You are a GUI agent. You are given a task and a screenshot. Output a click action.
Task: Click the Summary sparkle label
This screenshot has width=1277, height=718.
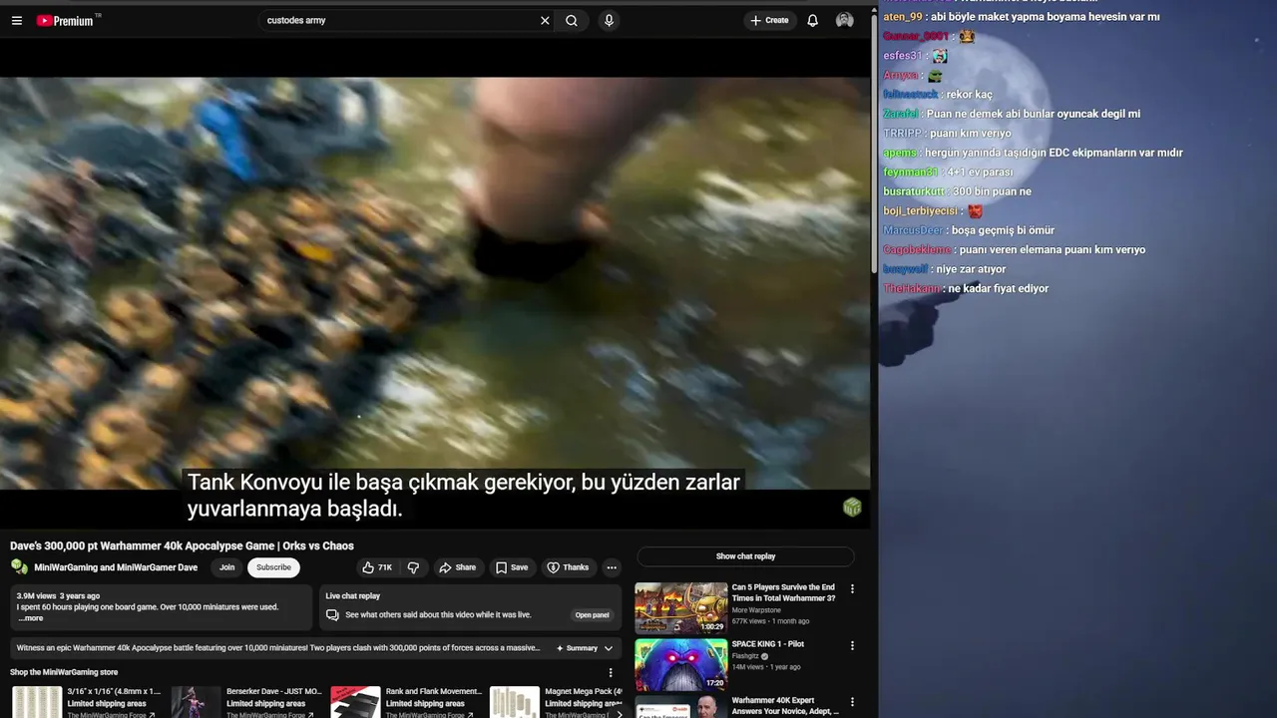(577, 648)
